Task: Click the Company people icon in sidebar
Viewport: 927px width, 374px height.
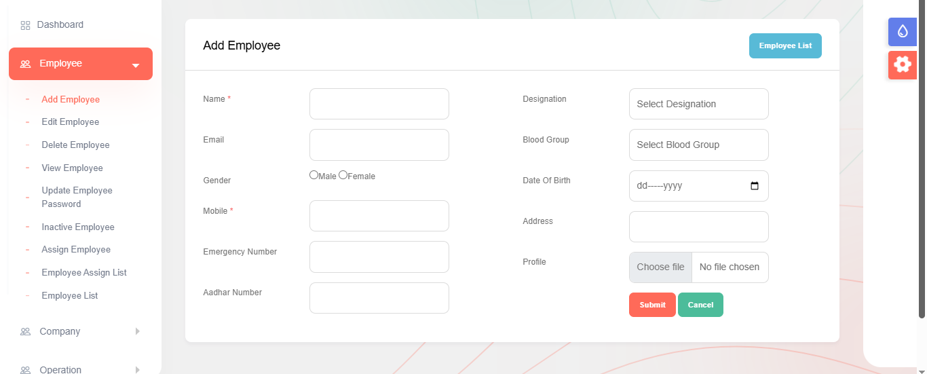Action: point(25,332)
